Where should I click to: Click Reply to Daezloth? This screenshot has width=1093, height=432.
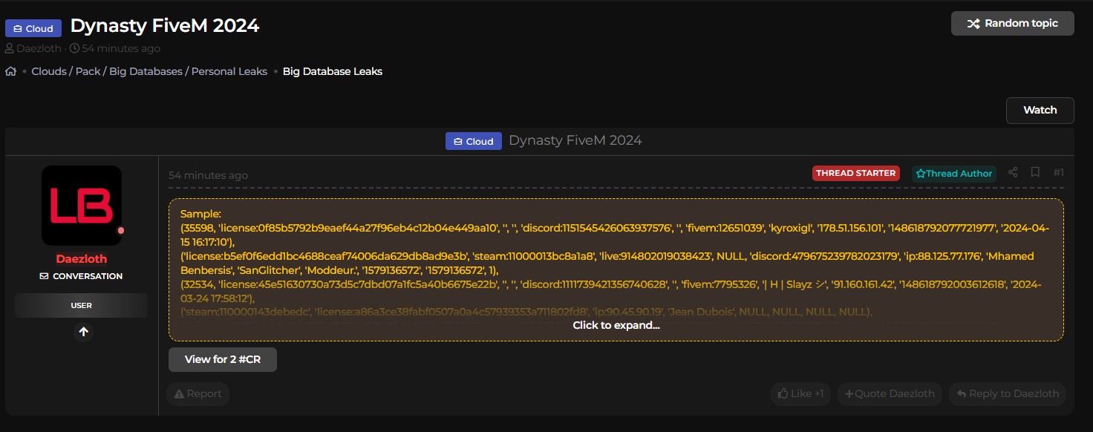tap(1008, 393)
